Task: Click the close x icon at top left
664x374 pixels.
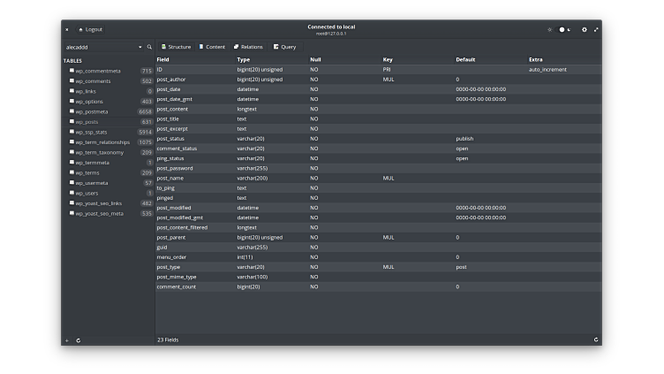Action: point(67,29)
